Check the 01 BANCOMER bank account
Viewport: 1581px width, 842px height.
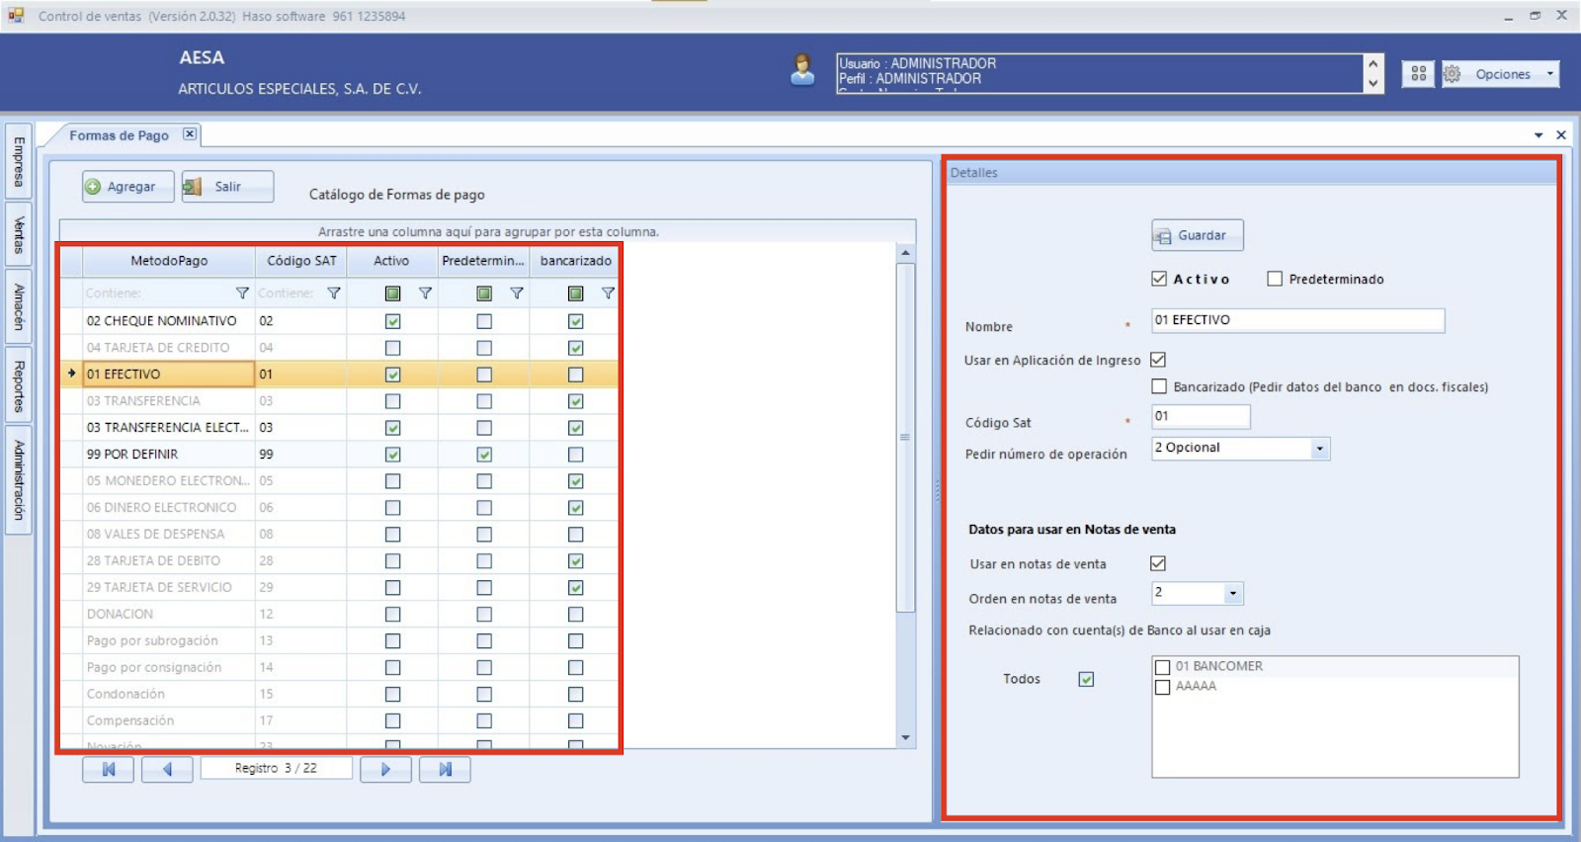tap(1163, 667)
